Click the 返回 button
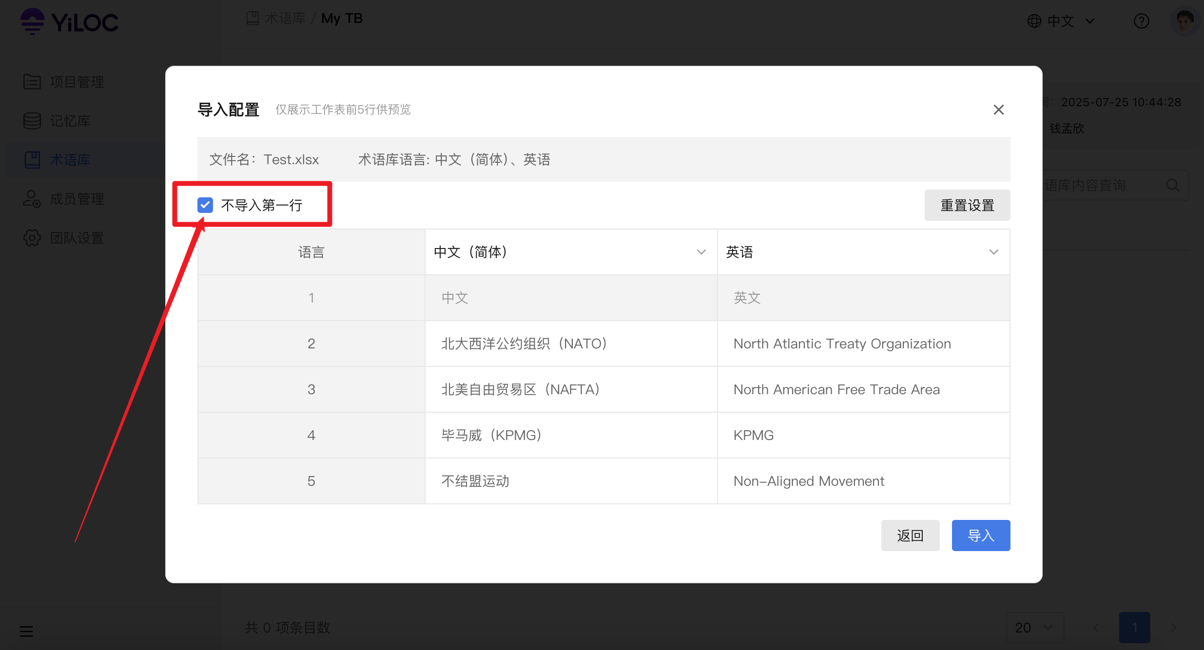Image resolution: width=1204 pixels, height=650 pixels. [x=910, y=535]
